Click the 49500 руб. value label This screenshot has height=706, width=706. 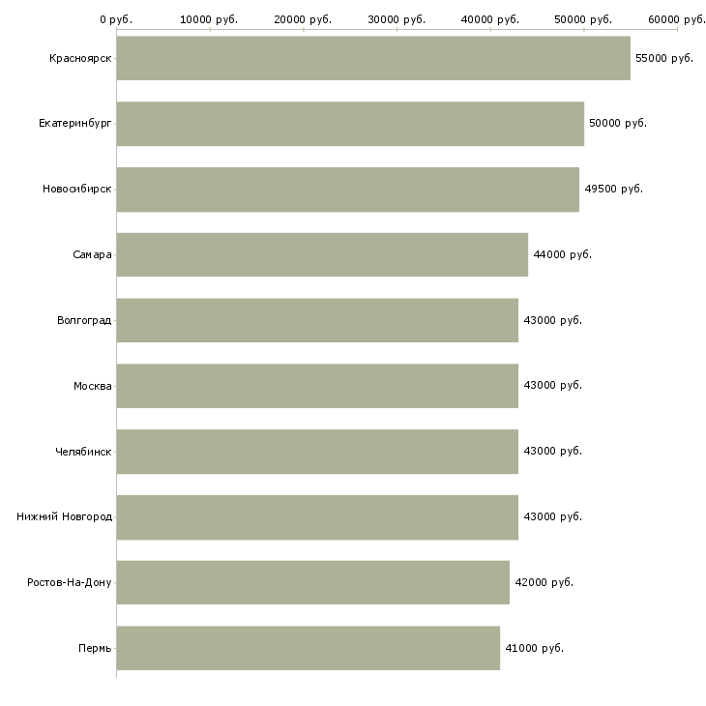613,190
